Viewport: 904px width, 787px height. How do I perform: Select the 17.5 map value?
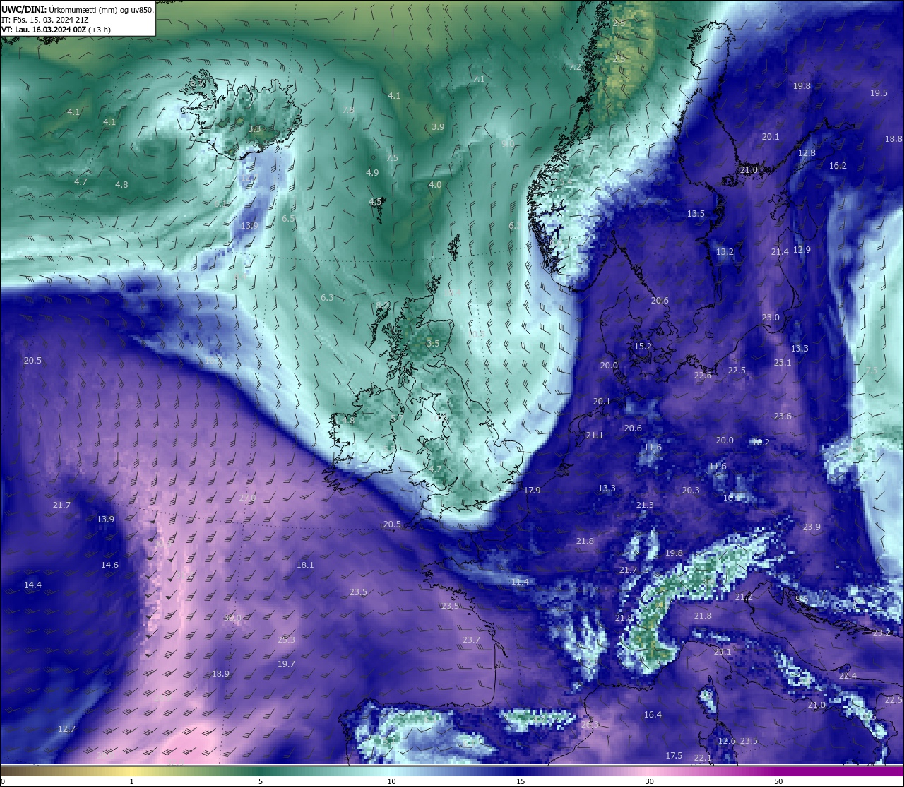coord(674,756)
